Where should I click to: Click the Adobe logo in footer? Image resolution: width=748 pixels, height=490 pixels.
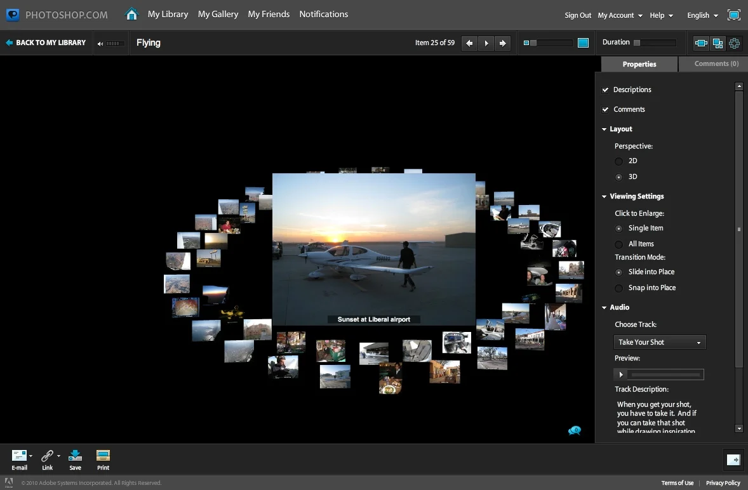[x=9, y=483]
